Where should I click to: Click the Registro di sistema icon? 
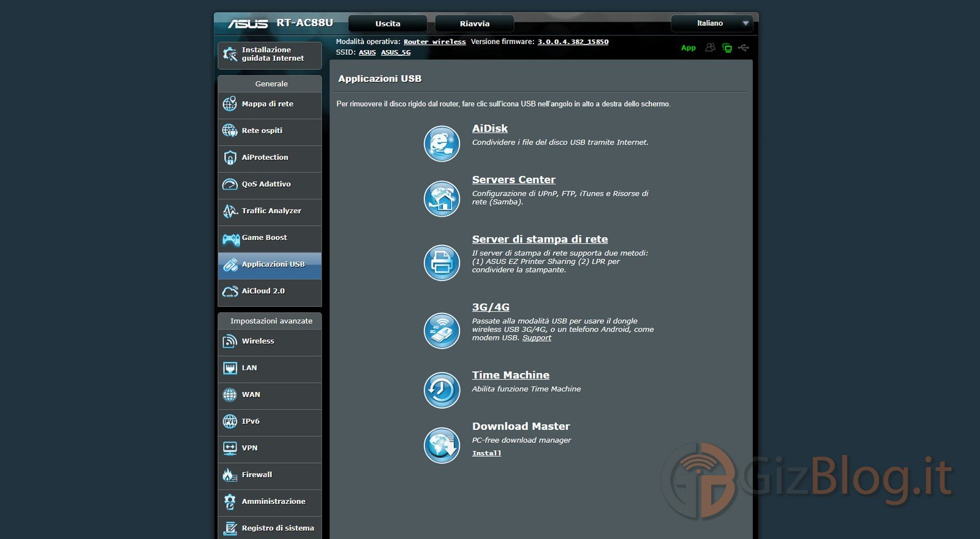[x=230, y=528]
